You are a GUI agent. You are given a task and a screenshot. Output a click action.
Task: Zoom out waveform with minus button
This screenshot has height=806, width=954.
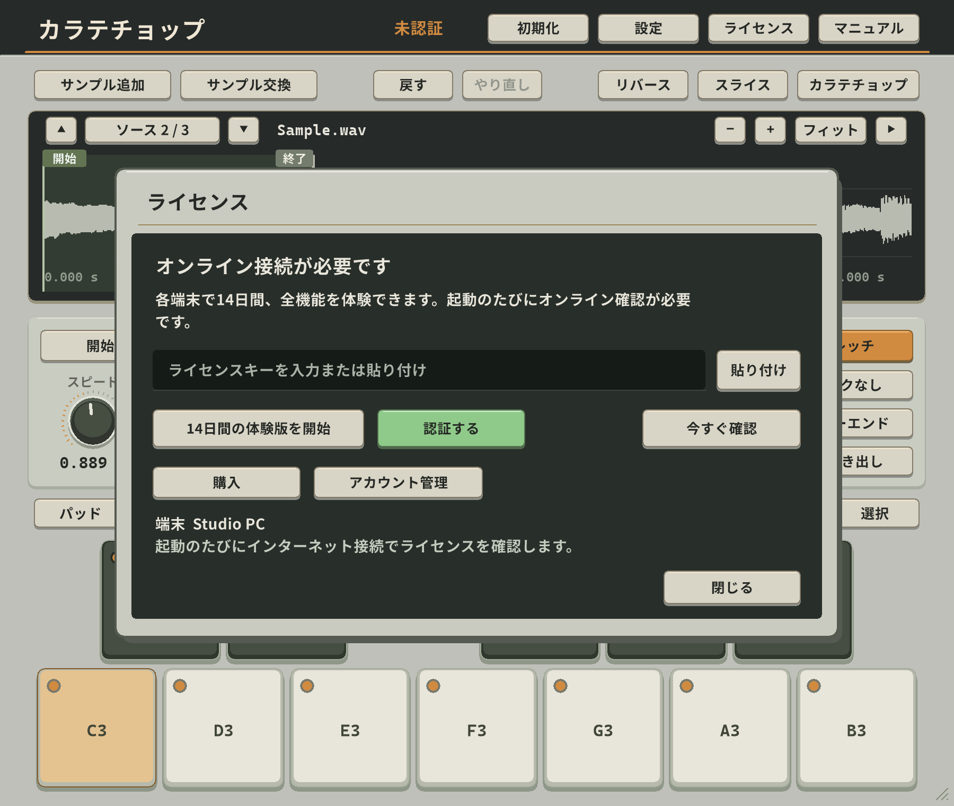[730, 130]
